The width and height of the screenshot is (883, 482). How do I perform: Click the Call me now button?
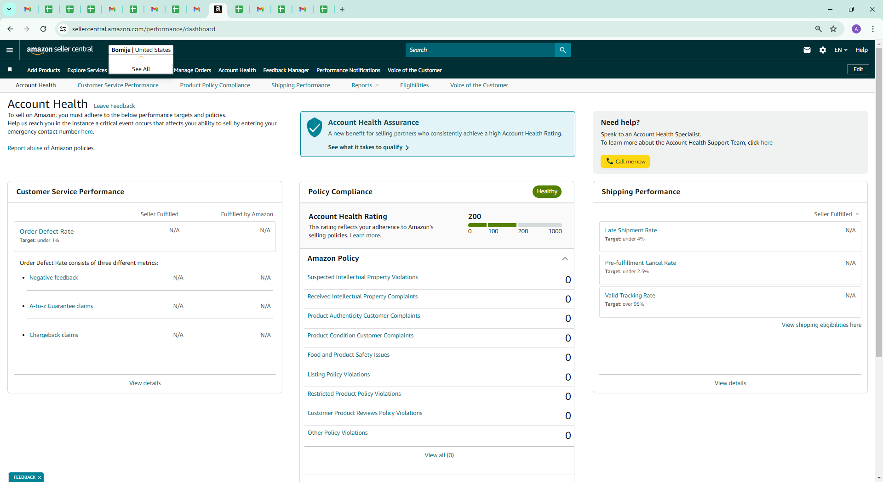[x=625, y=162]
